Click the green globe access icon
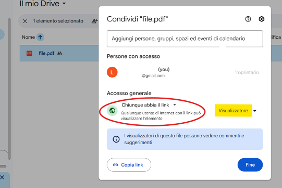 pos(112,111)
